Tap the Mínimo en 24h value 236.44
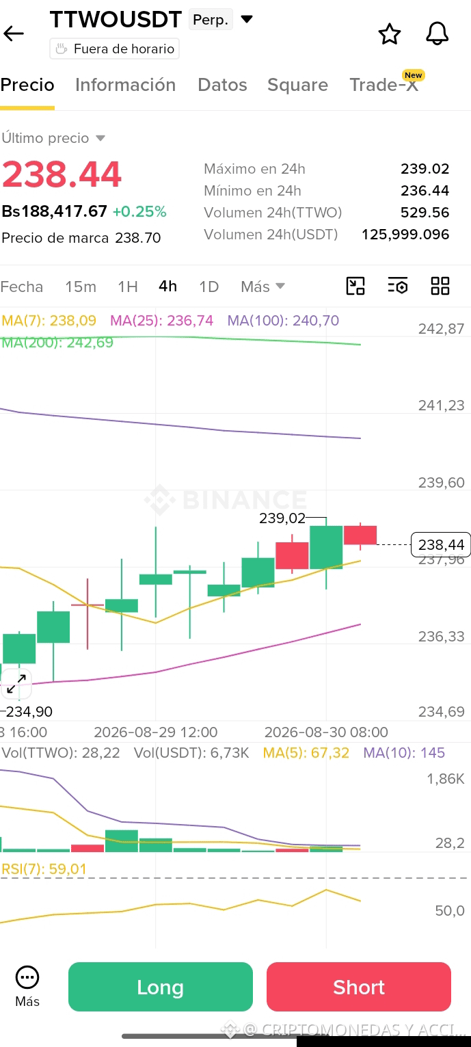The image size is (471, 1047). [425, 191]
